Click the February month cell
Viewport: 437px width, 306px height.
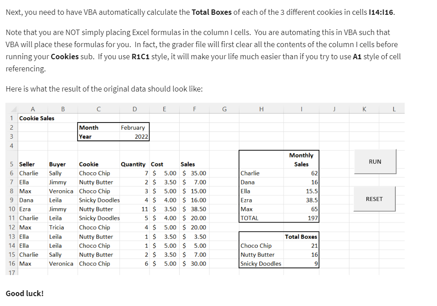pos(134,127)
